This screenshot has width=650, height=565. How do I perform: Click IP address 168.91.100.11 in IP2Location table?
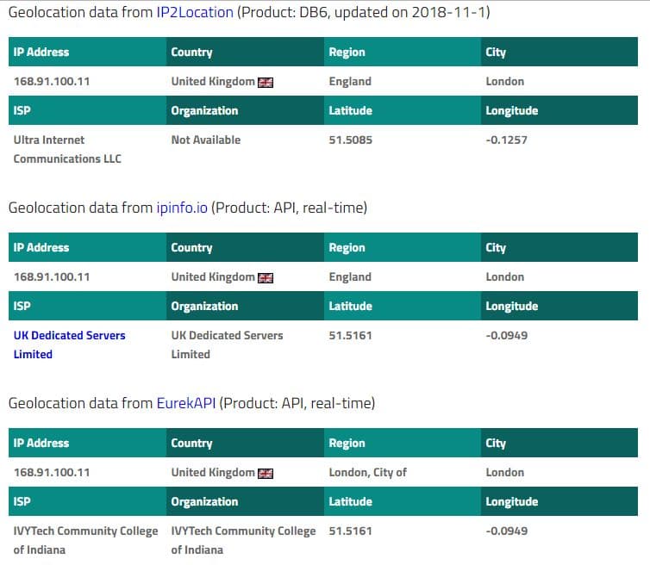[52, 81]
